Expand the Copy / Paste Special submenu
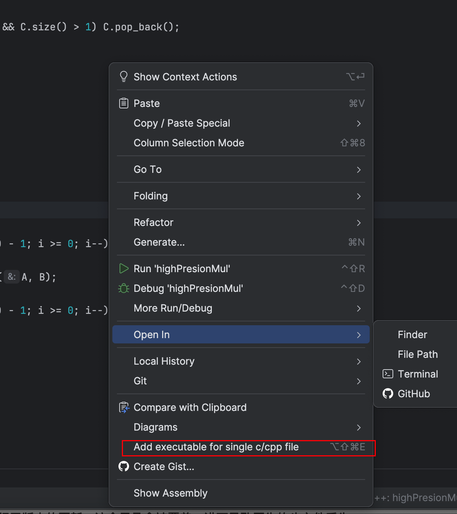This screenshot has width=457, height=514. tap(359, 123)
